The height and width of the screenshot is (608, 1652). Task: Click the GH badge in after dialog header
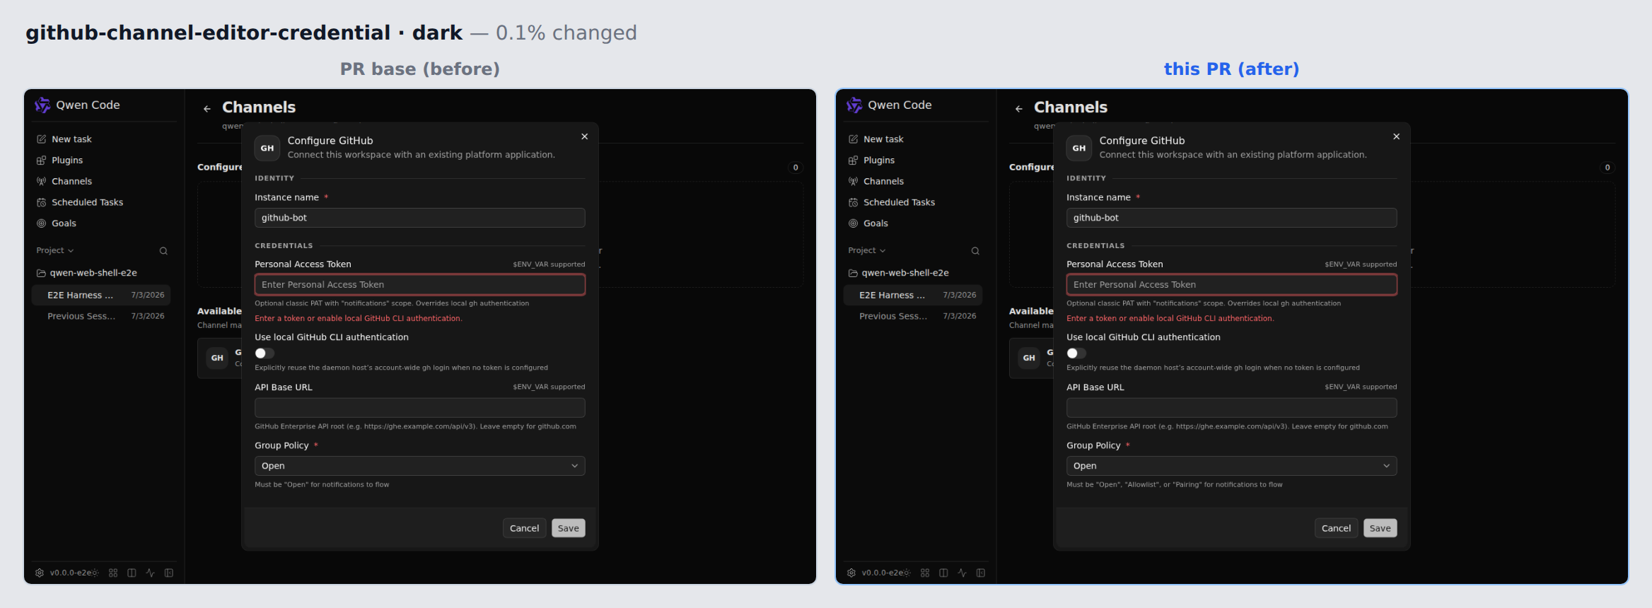[x=1079, y=148]
